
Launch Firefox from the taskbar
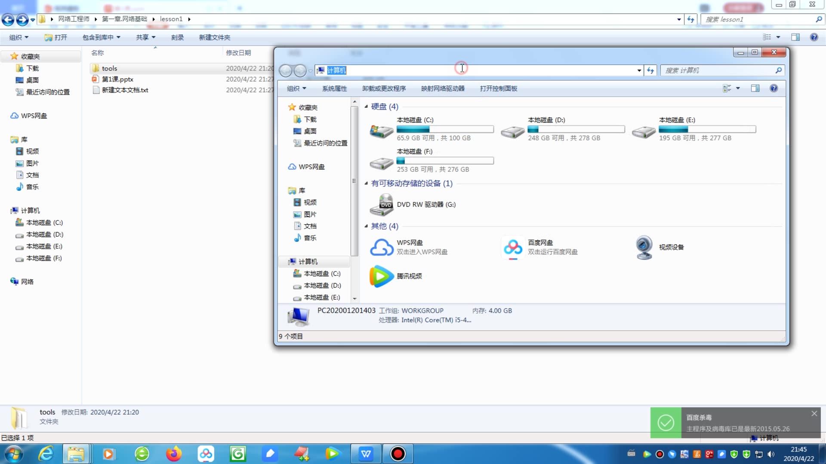coord(173,454)
